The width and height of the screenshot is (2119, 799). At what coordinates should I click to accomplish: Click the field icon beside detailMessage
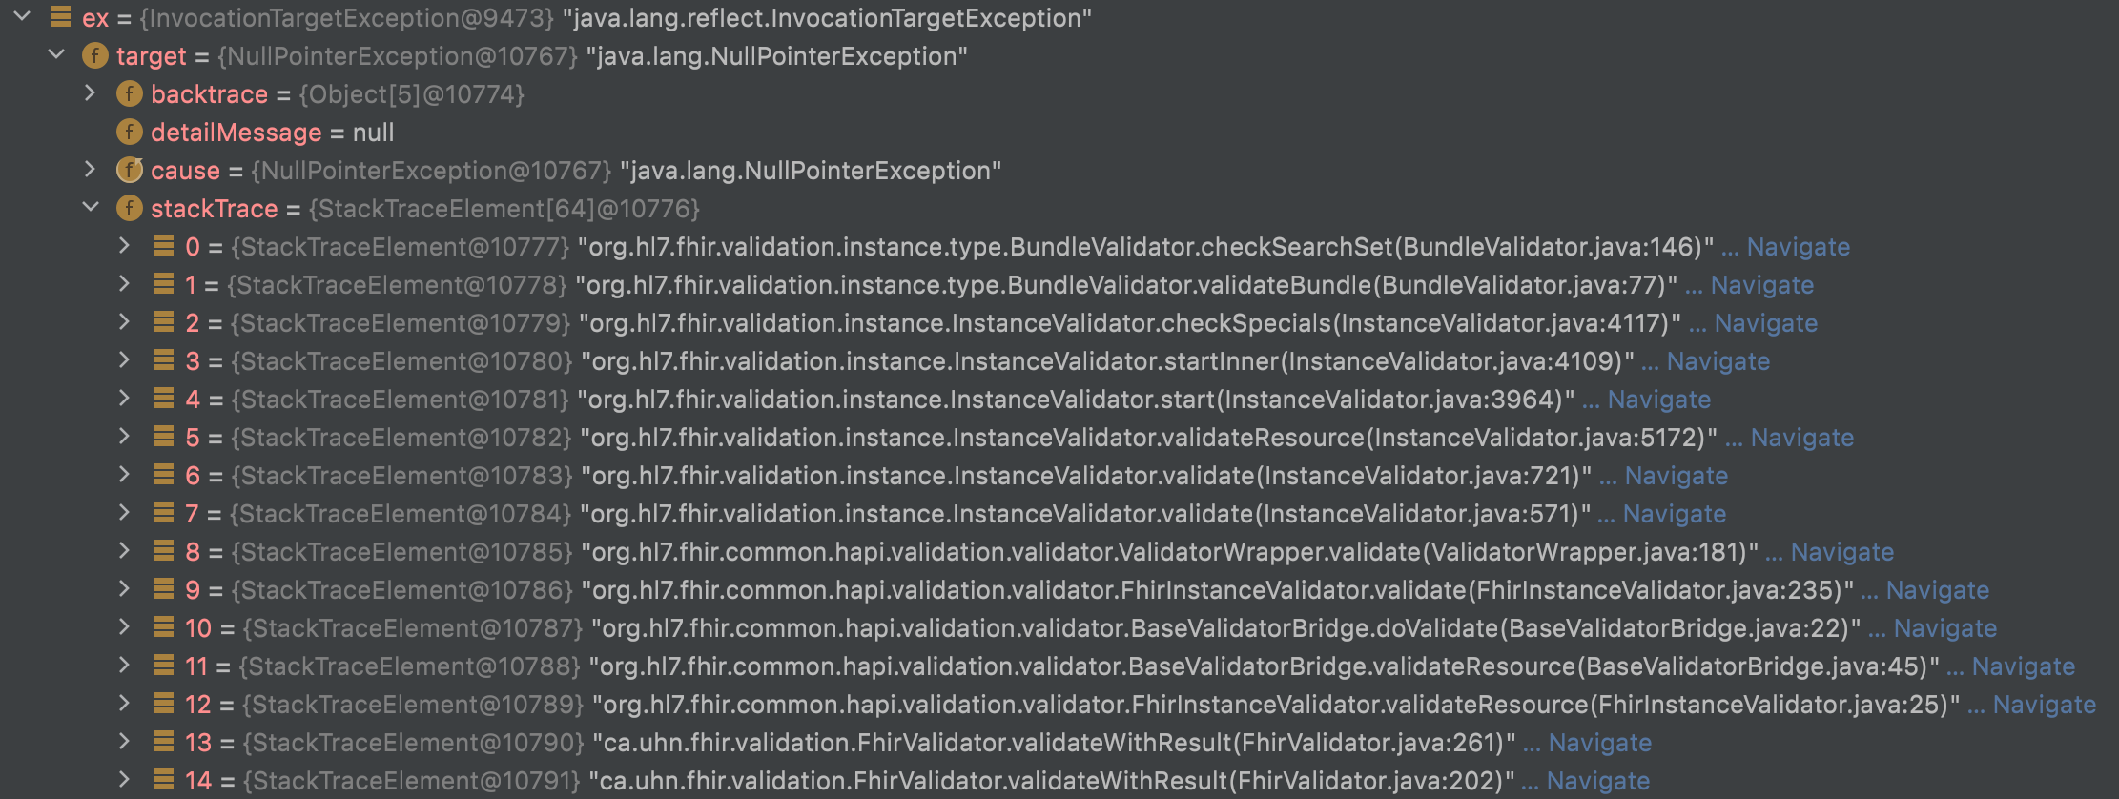(x=130, y=133)
